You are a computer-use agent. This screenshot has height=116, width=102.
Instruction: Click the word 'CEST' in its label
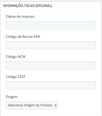tap(22, 77)
